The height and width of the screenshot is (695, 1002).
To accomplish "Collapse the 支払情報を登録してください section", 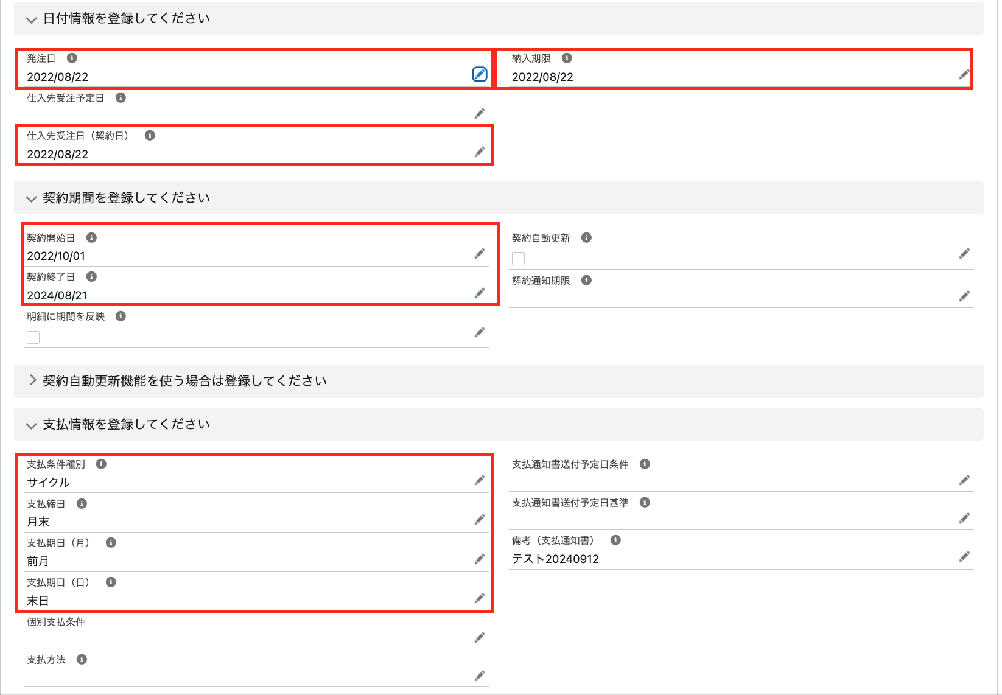I will (x=31, y=425).
